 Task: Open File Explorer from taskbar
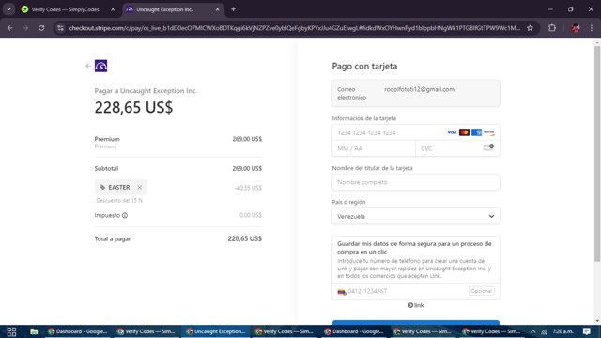click(34, 331)
